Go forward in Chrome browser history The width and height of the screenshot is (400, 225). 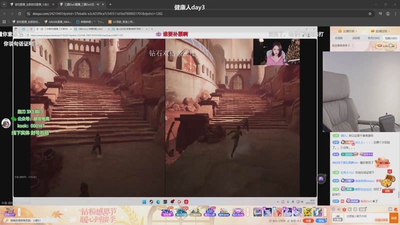[x=12, y=14]
